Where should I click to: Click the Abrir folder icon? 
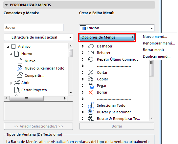point(17,83)
